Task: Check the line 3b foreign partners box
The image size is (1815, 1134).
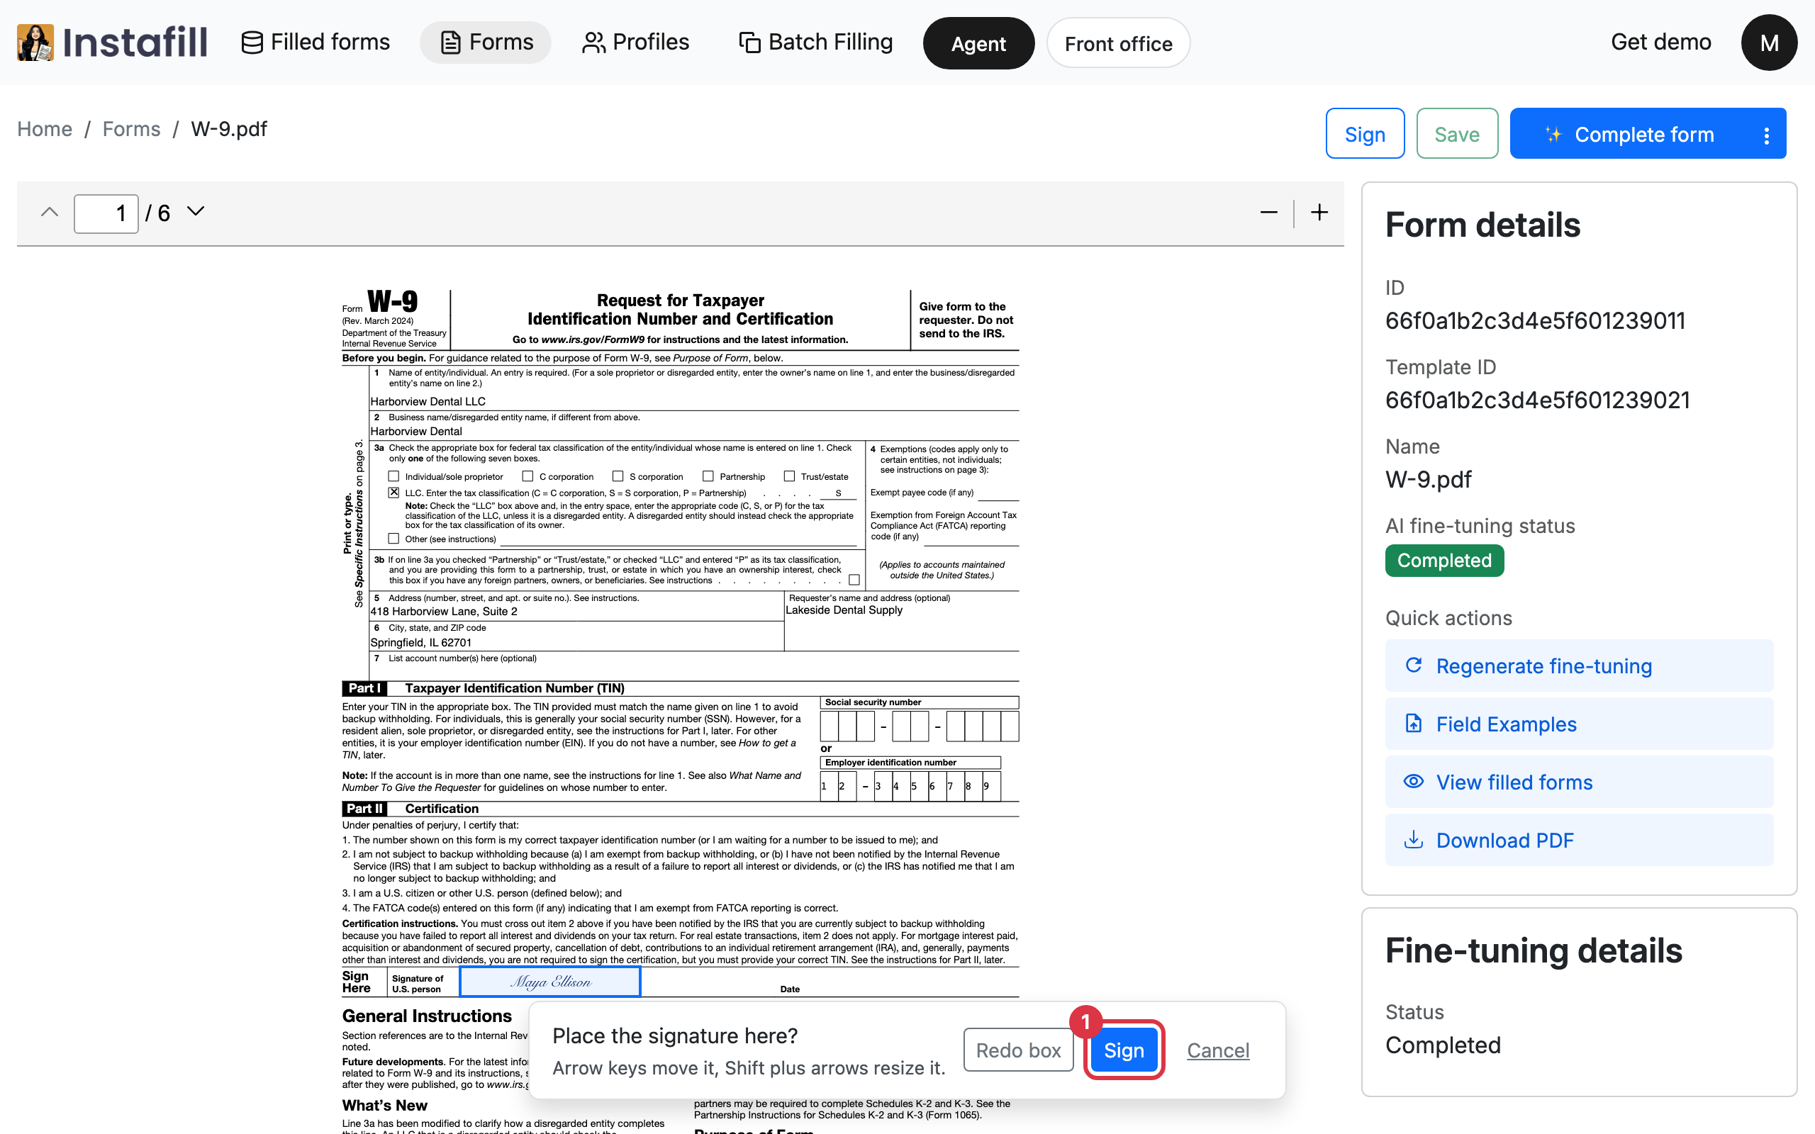Action: 854,580
